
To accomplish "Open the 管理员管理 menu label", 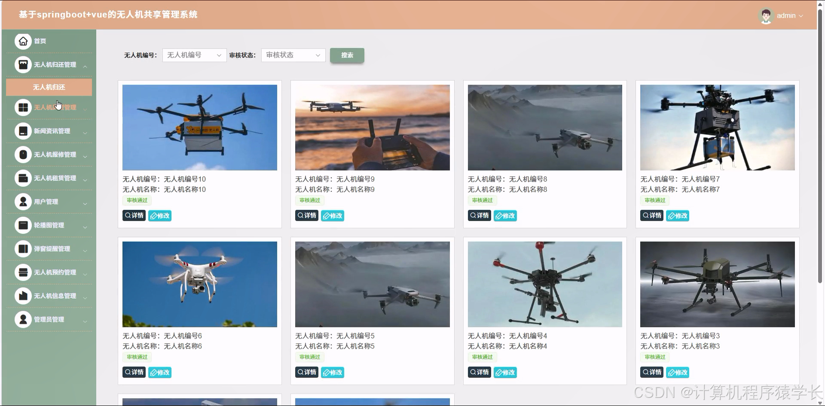I will click(49, 320).
